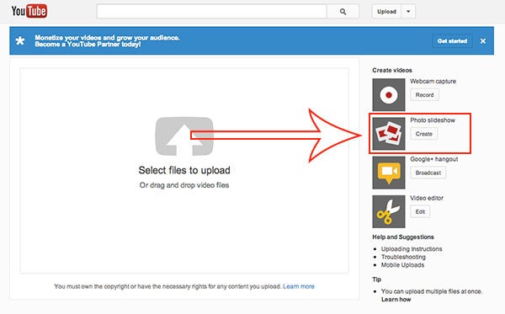Image resolution: width=505 pixels, height=314 pixels.
Task: Click the Photo slideshow icon
Action: pos(389,133)
